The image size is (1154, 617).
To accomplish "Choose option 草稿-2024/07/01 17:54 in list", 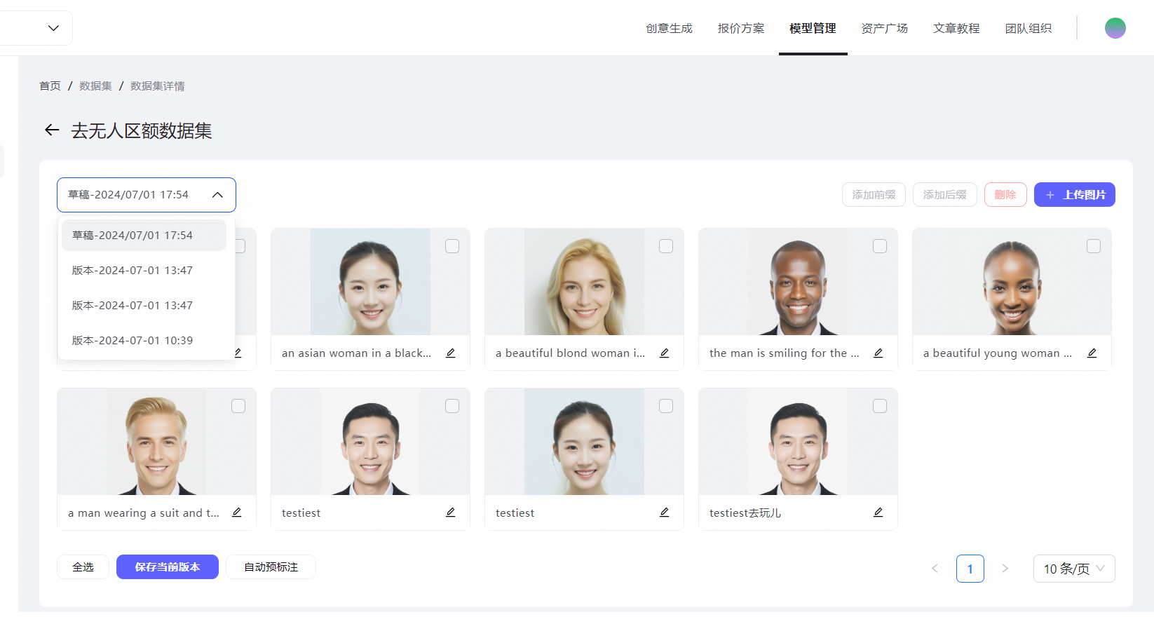I will coord(144,236).
